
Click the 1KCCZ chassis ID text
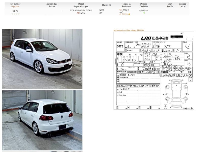point(102,10)
